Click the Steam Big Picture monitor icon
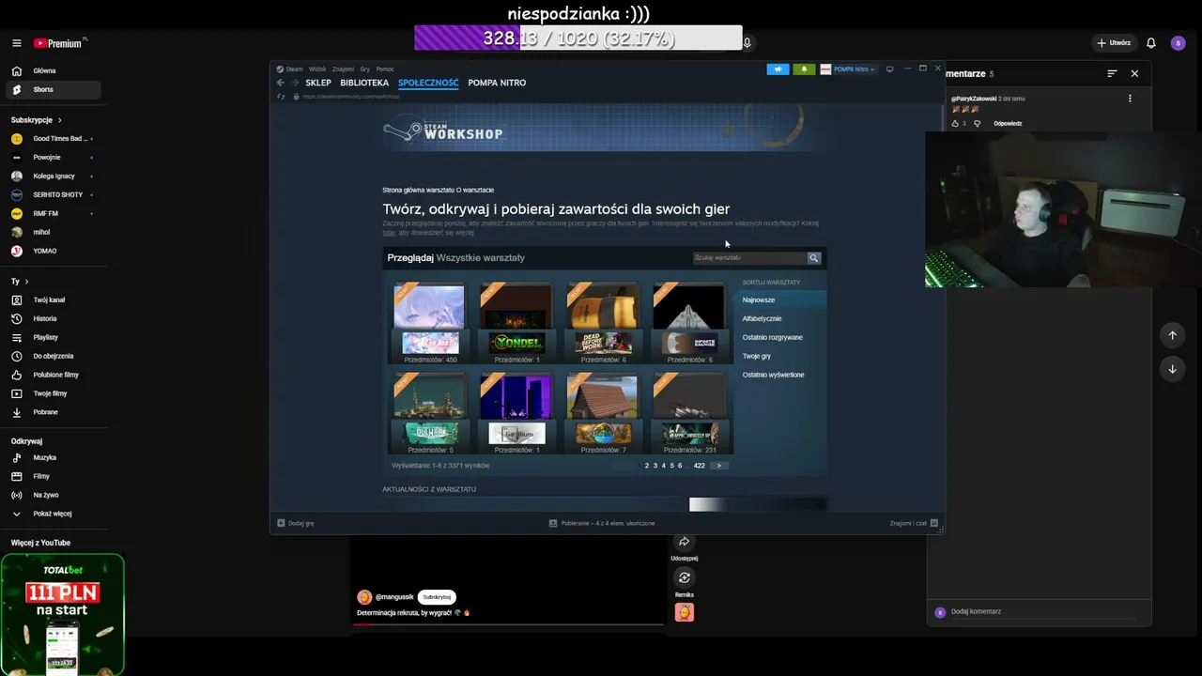 tap(890, 69)
